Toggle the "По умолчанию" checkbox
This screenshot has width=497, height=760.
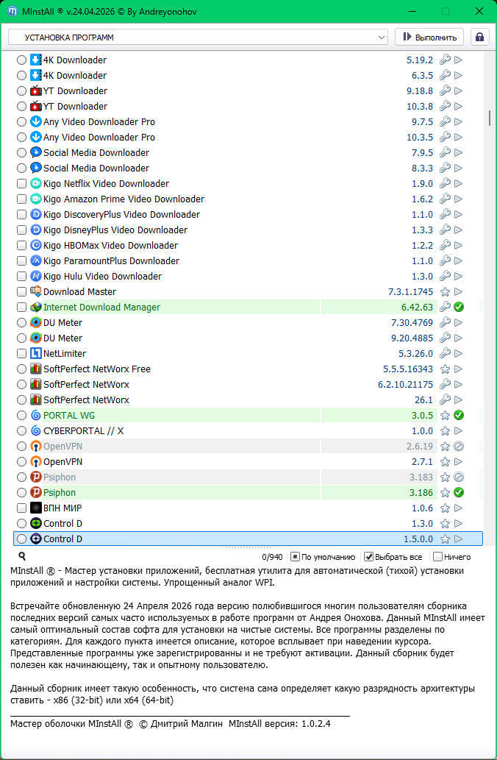(295, 557)
